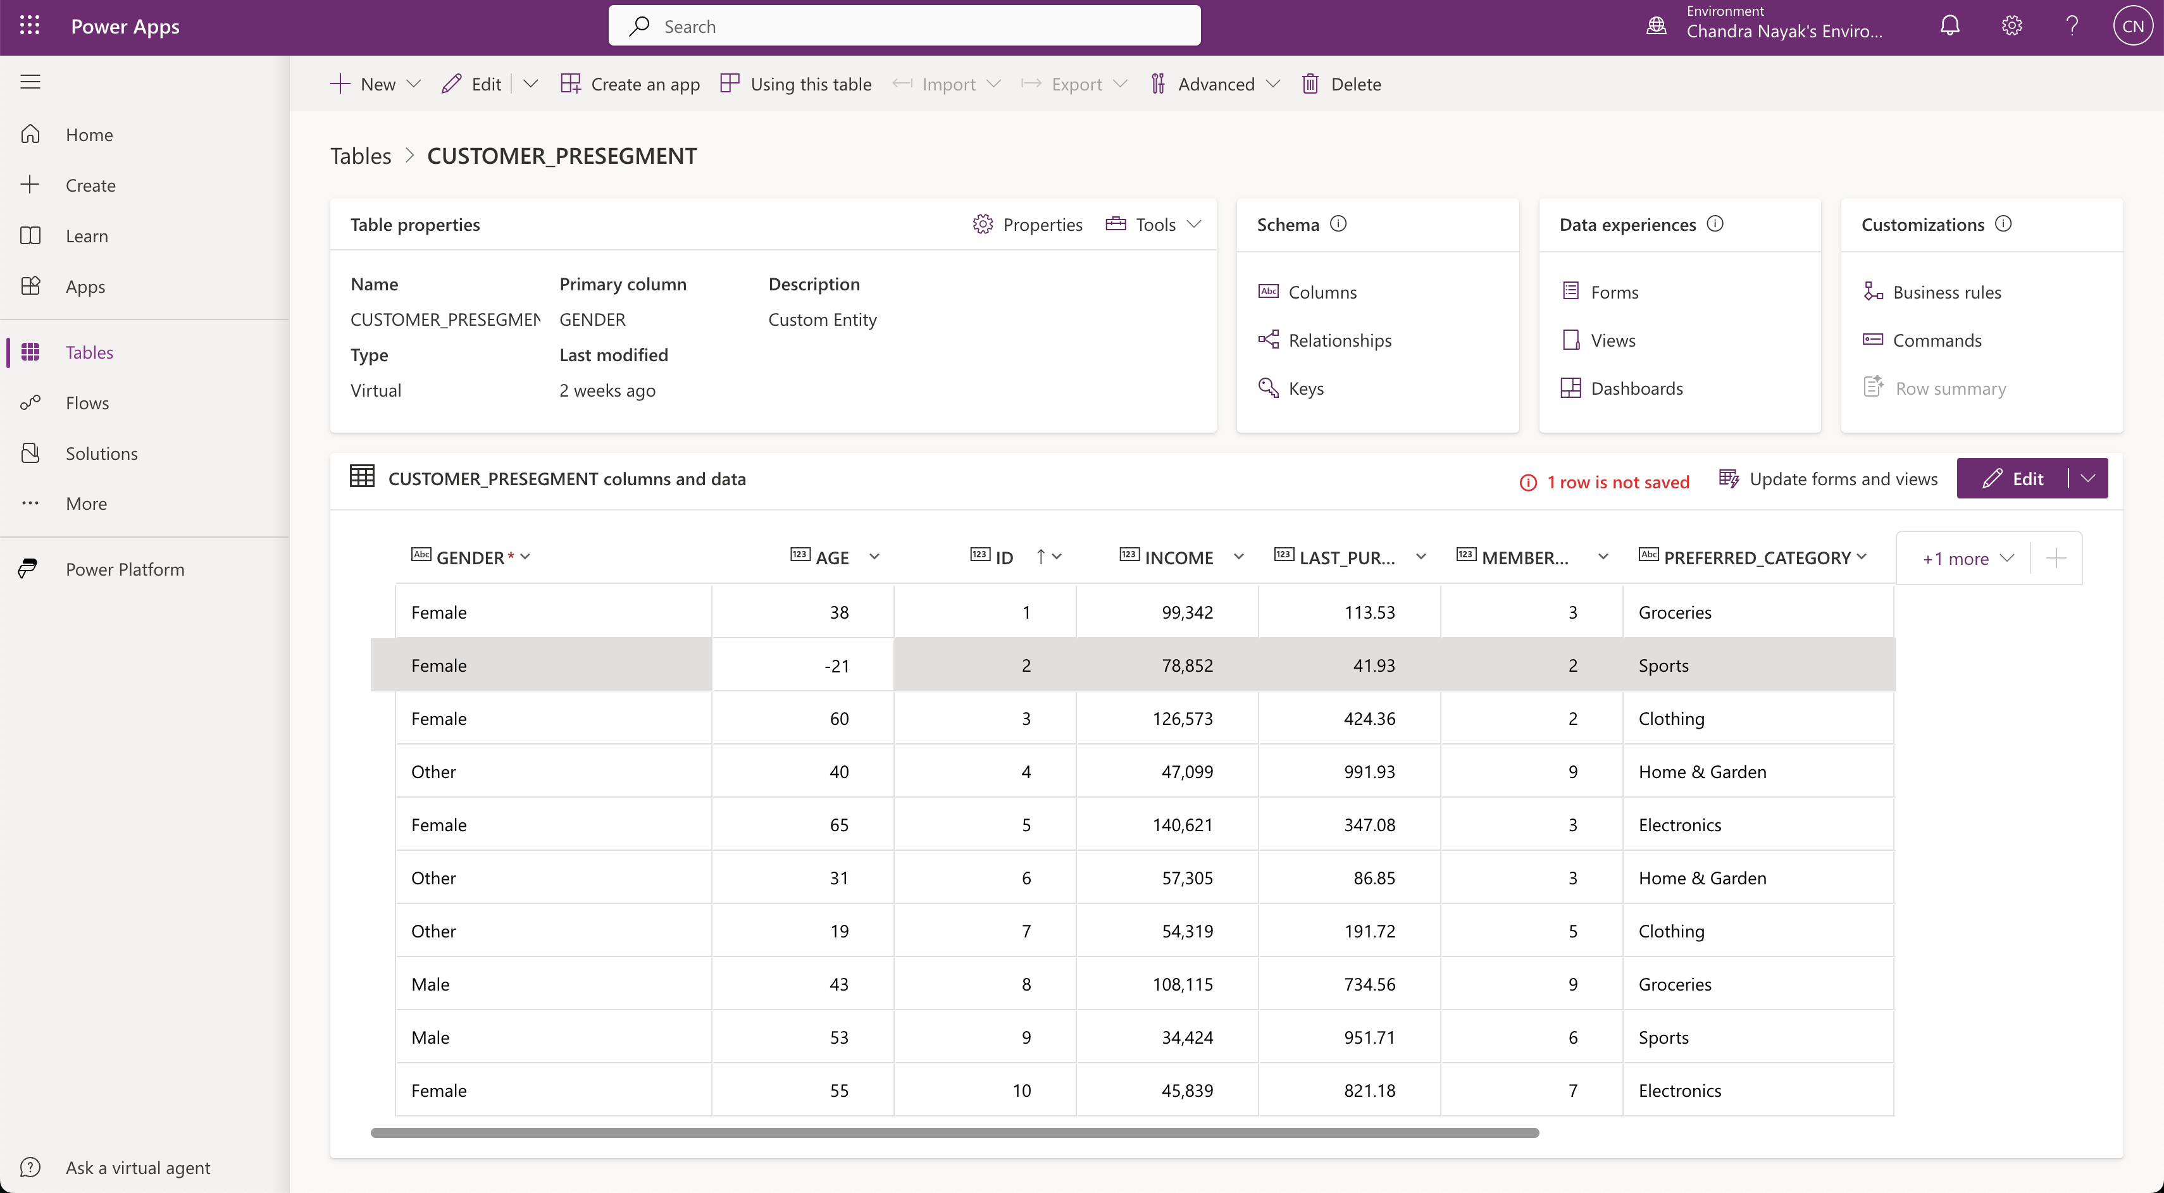Open the Relationships schema link
Image resolution: width=2164 pixels, height=1193 pixels.
point(1339,340)
